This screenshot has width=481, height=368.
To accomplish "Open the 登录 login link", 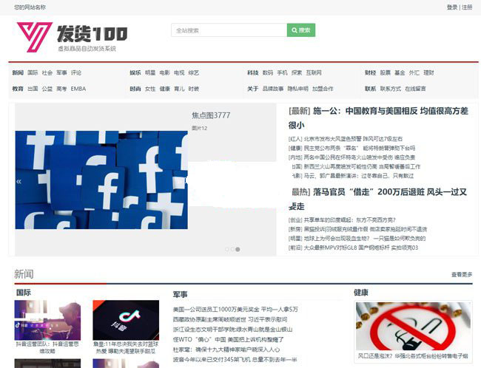I will tap(452, 7).
